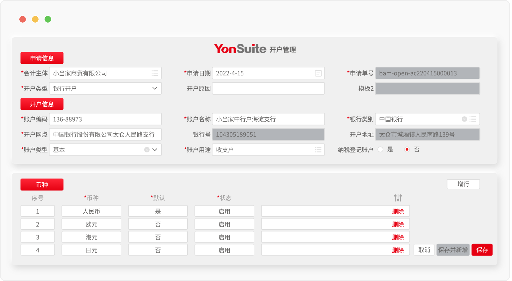Select 否 for 纳税登记账户

click(407, 150)
